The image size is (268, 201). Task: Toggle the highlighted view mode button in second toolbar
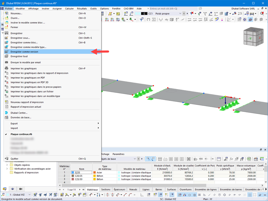(x=250, y=20)
